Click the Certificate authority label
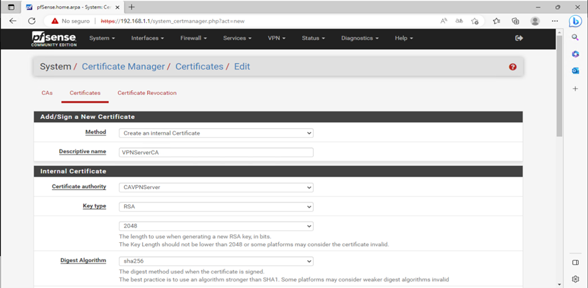The width and height of the screenshot is (588, 288). point(79,186)
